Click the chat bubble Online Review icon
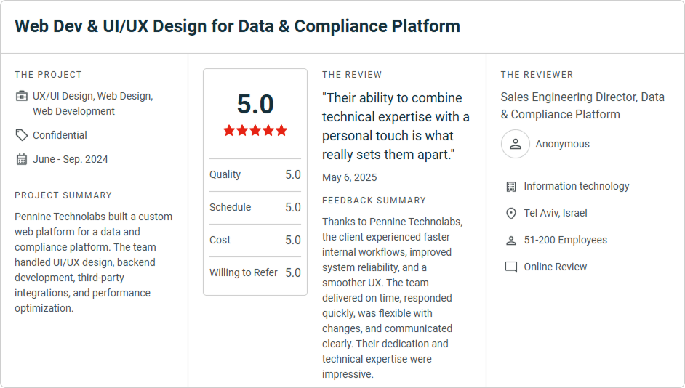The height and width of the screenshot is (388, 685). (x=511, y=267)
